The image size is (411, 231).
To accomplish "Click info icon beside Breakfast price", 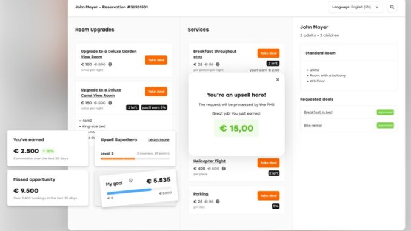I will 218,64.
